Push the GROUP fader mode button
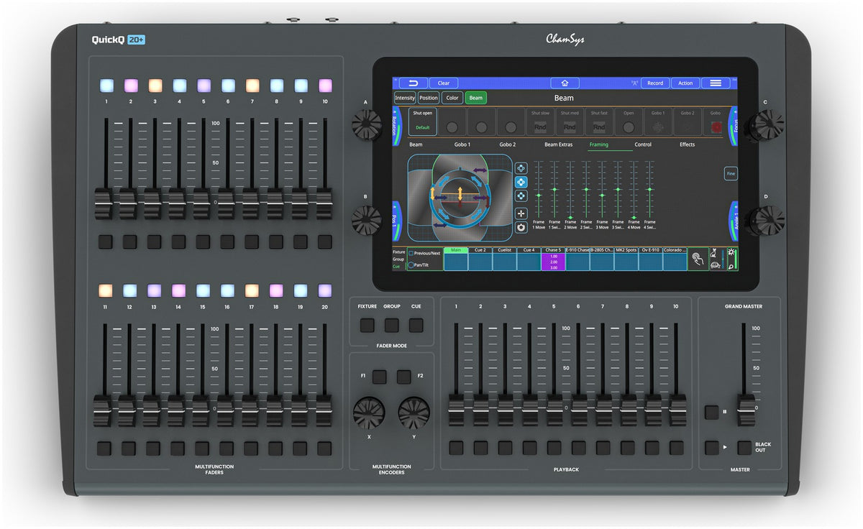Viewport: 863px width, 529px height. pos(392,326)
